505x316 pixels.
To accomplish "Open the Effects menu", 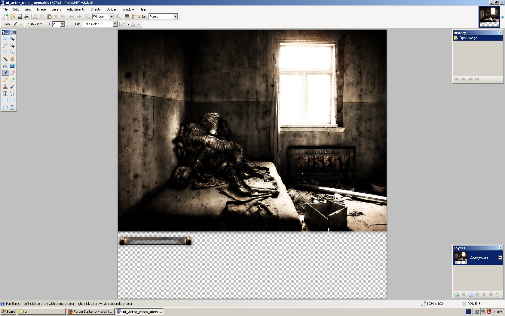I will click(96, 9).
